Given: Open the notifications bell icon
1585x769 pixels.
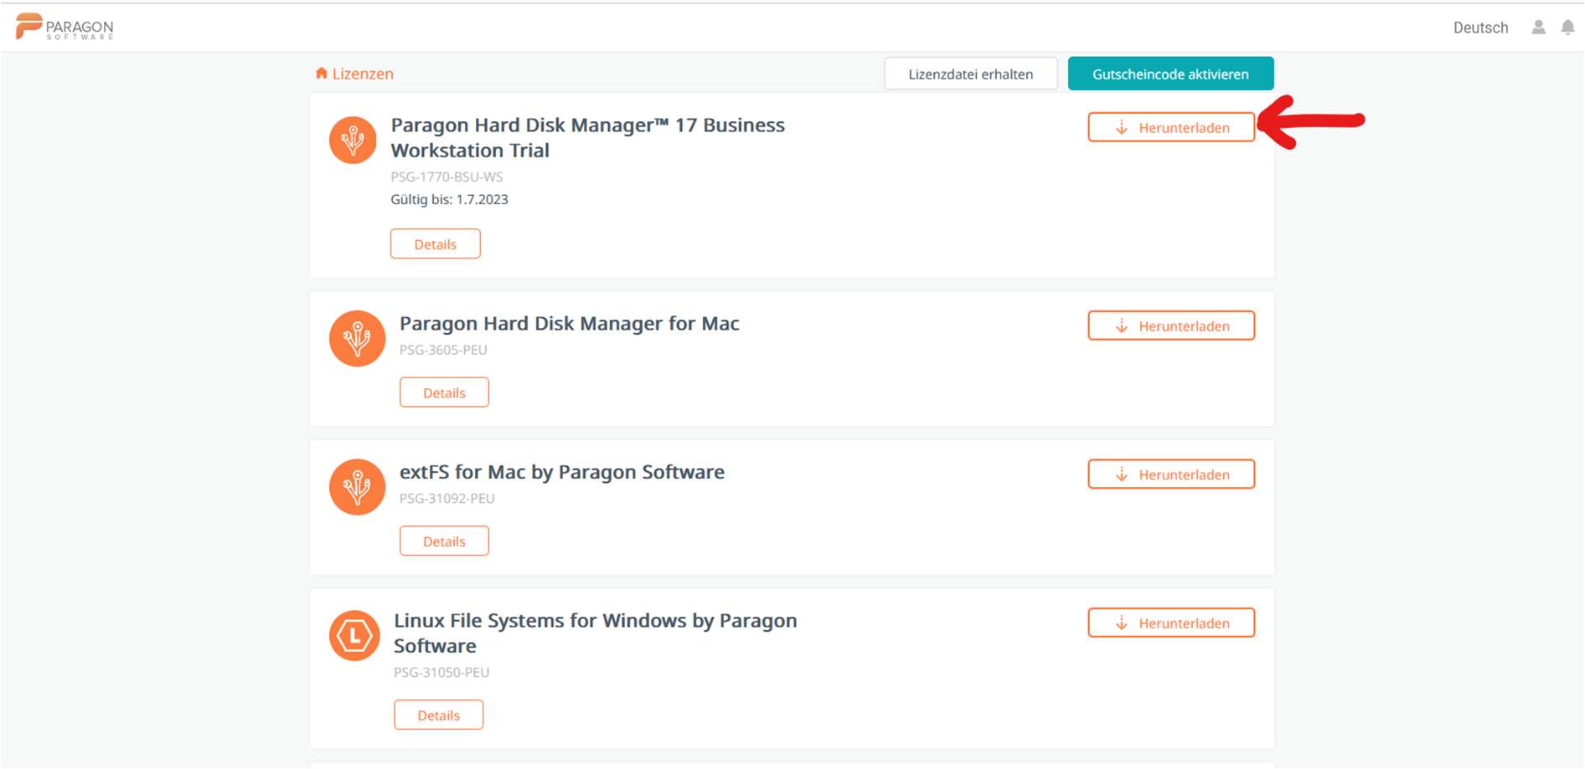Looking at the screenshot, I should click(x=1567, y=28).
